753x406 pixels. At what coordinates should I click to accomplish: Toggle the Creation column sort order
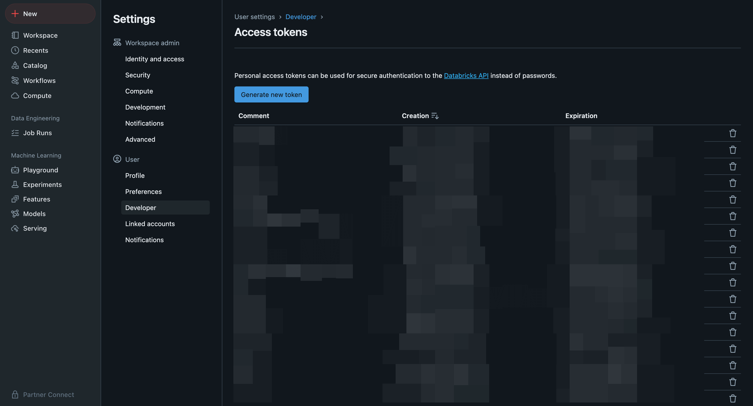click(x=435, y=116)
